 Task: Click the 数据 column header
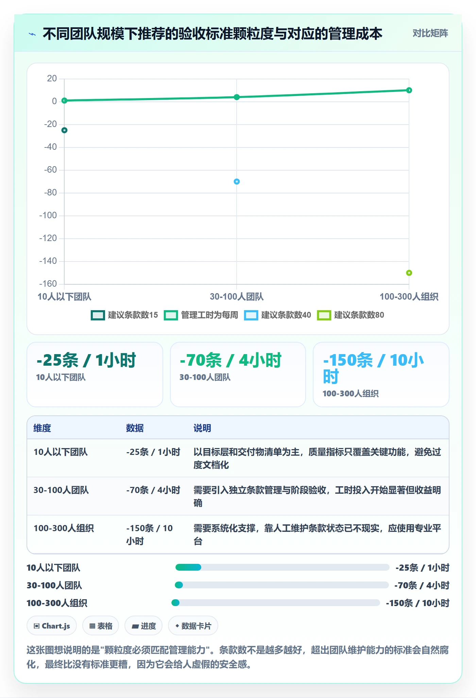[135, 428]
